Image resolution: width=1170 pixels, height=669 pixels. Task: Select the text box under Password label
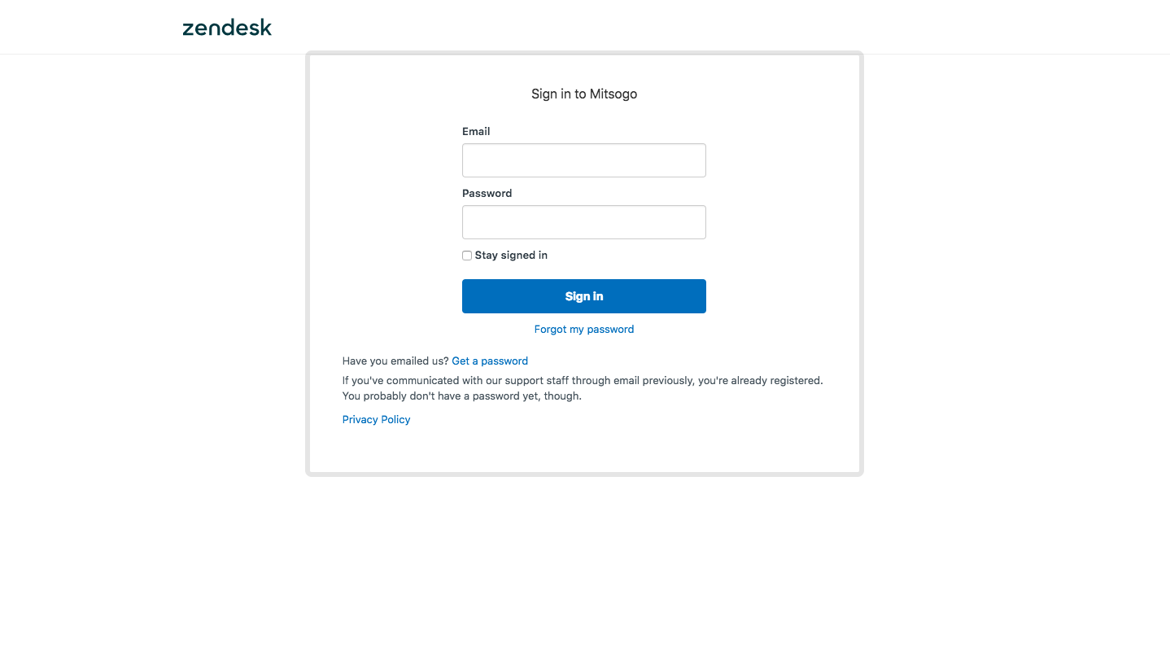pos(584,222)
